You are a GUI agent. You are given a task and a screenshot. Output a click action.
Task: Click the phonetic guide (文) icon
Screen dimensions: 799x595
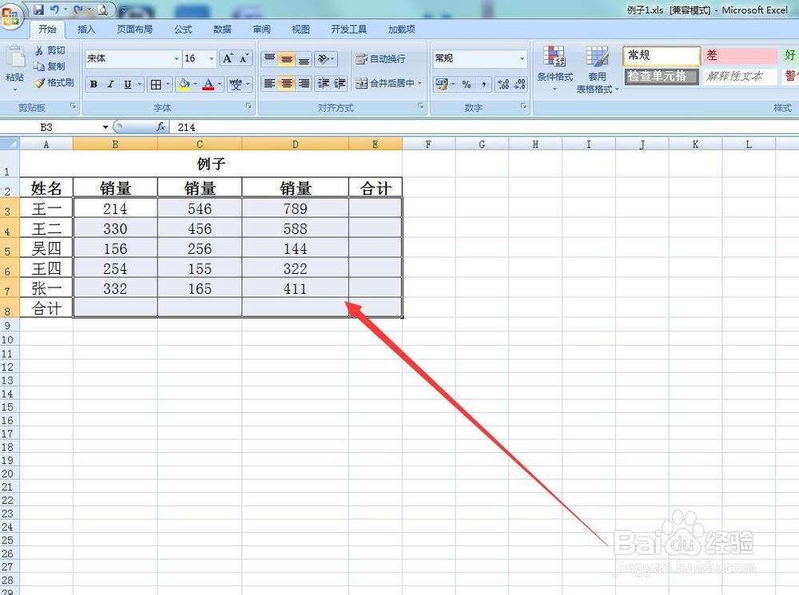(x=236, y=84)
